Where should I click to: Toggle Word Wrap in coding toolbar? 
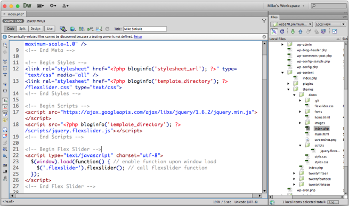click(5, 114)
